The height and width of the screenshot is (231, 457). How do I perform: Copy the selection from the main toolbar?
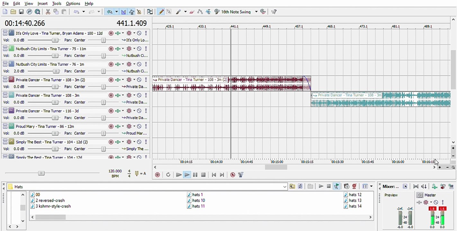pos(56,12)
